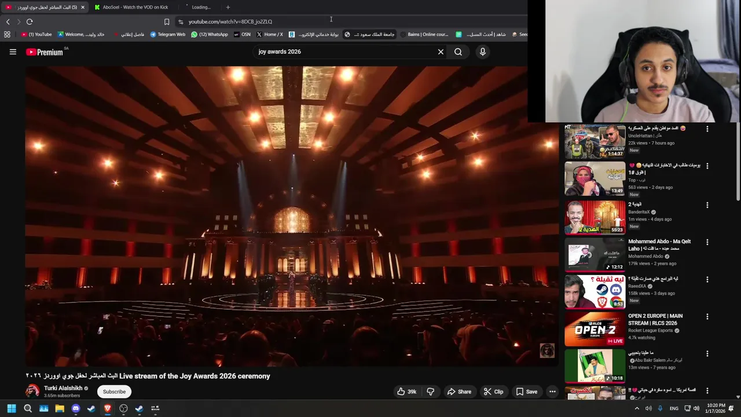Image resolution: width=741 pixels, height=417 pixels.
Task: Open options for RaeedXA video
Action: point(707,279)
